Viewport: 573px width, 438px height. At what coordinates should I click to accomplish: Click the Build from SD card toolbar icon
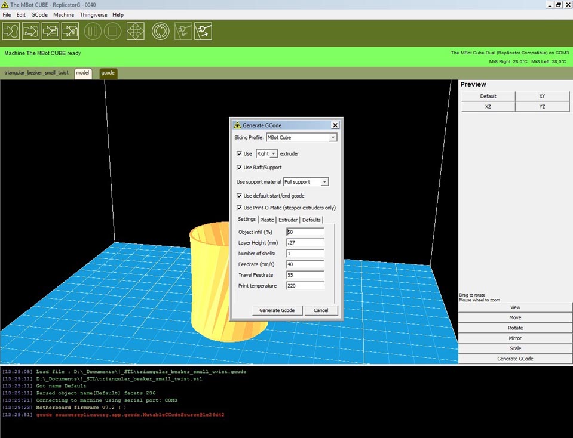point(30,32)
